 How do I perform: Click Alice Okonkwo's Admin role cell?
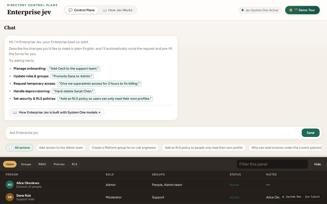click(111, 185)
